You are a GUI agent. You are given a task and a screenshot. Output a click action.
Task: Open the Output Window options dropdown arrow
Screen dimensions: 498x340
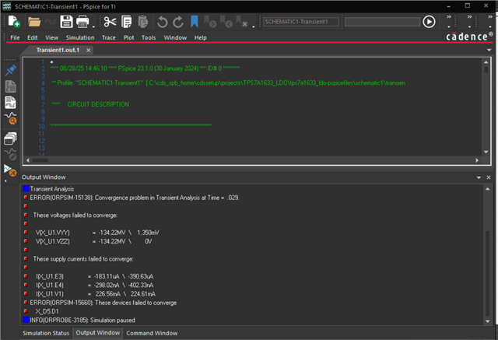coord(479,177)
